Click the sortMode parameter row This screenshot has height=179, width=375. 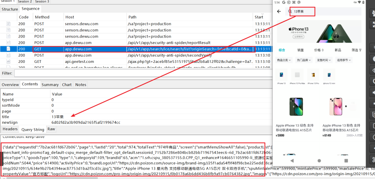pyautogui.click(x=136, y=105)
